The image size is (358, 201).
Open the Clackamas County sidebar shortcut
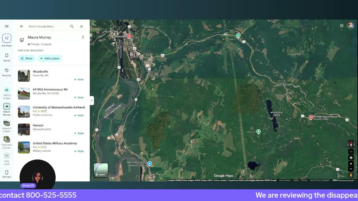(7, 143)
